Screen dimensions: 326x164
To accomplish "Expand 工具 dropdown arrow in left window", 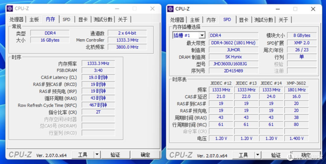I will (97, 155).
